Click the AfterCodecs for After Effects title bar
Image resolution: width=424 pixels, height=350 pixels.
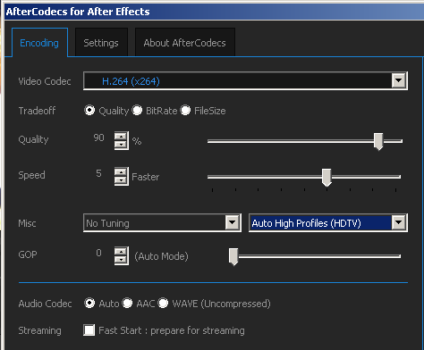[214, 12]
